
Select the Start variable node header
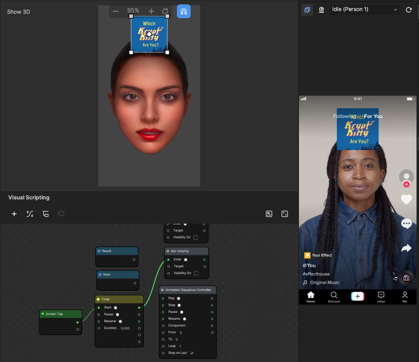coord(118,275)
